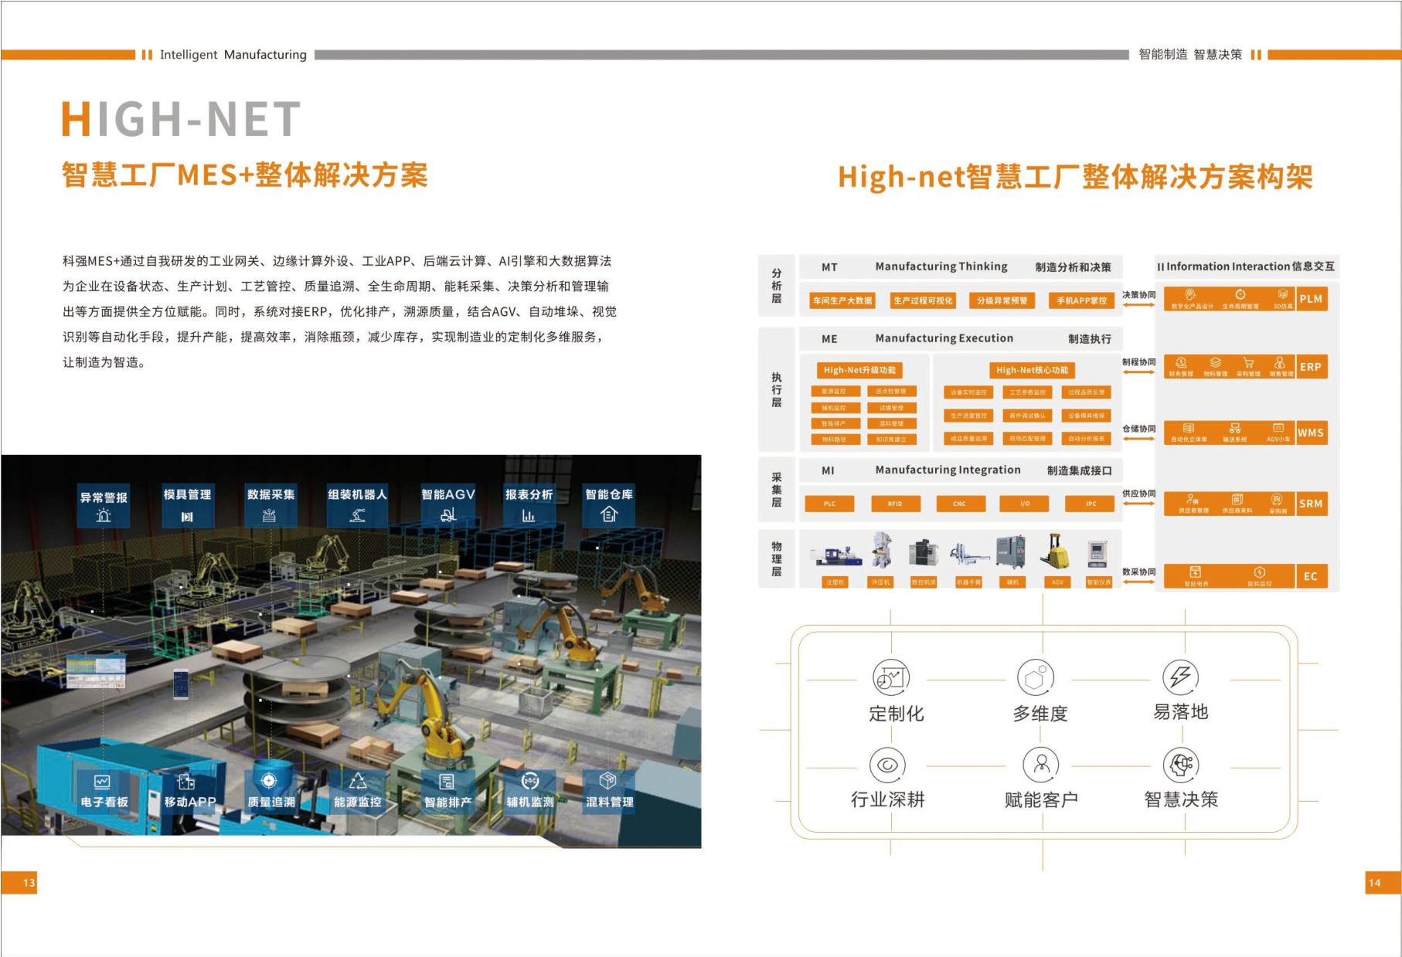
Task: Open the 智能仓库 warehouse icon
Action: (x=609, y=514)
